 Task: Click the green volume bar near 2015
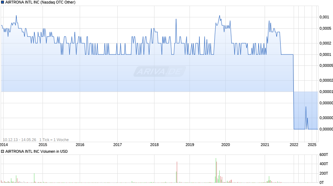tap(34, 178)
